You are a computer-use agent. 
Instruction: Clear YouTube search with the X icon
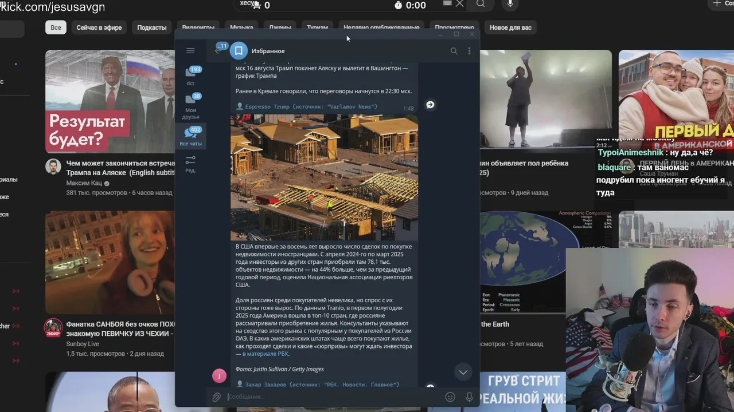tap(459, 4)
